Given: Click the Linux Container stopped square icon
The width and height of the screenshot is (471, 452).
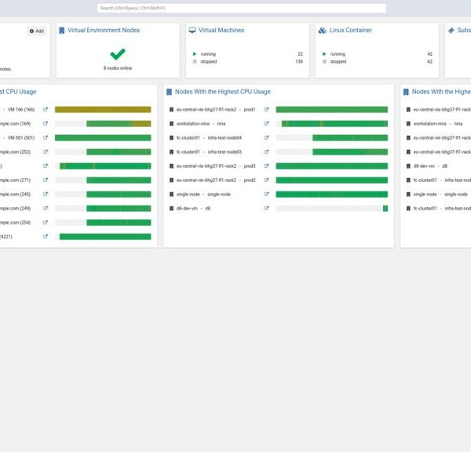Looking at the screenshot, I should point(324,61).
